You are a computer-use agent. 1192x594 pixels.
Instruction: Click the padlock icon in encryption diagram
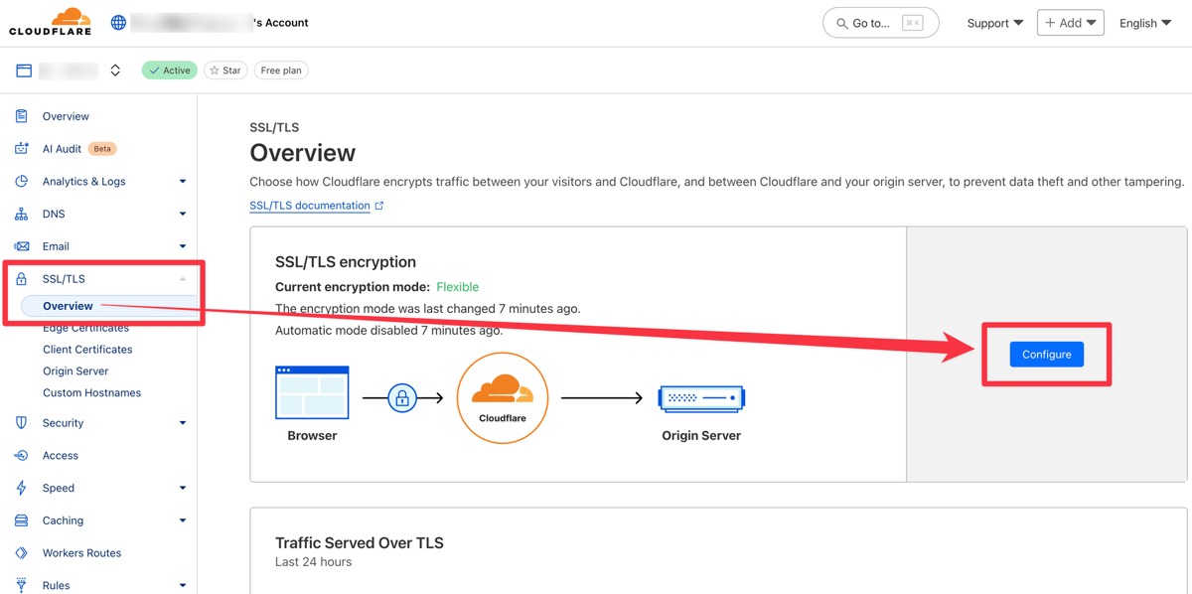pos(401,398)
